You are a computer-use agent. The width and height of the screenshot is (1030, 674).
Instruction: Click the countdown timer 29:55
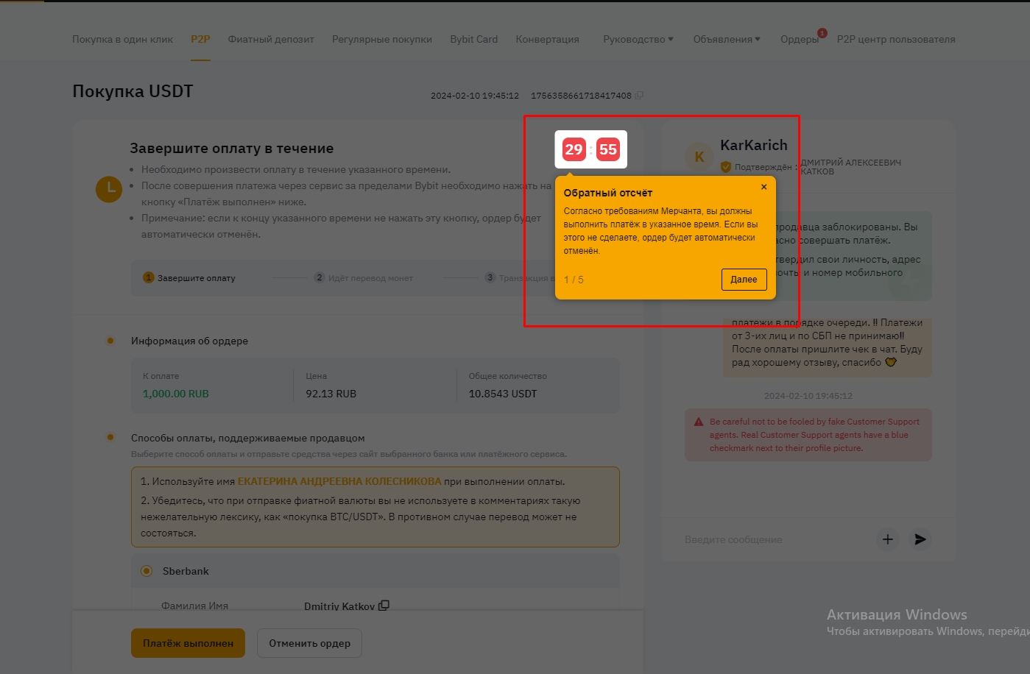coord(590,149)
